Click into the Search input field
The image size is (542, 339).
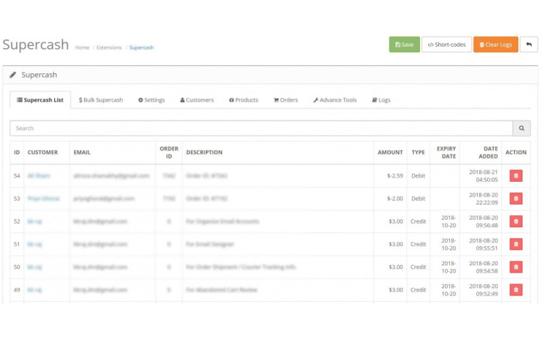tap(262, 128)
